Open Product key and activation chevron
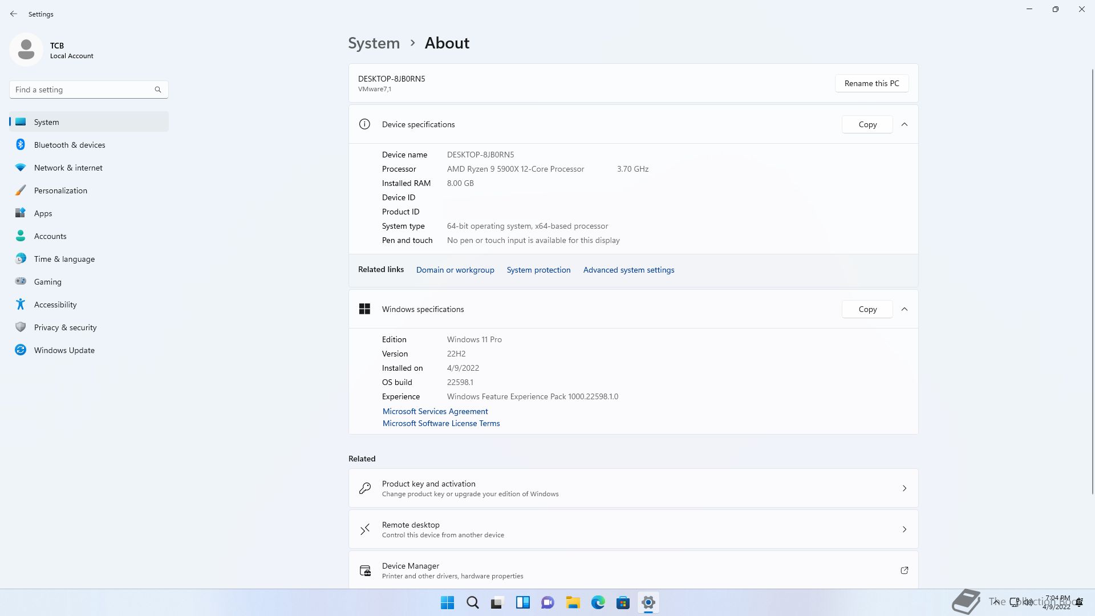1095x616 pixels. (x=905, y=488)
